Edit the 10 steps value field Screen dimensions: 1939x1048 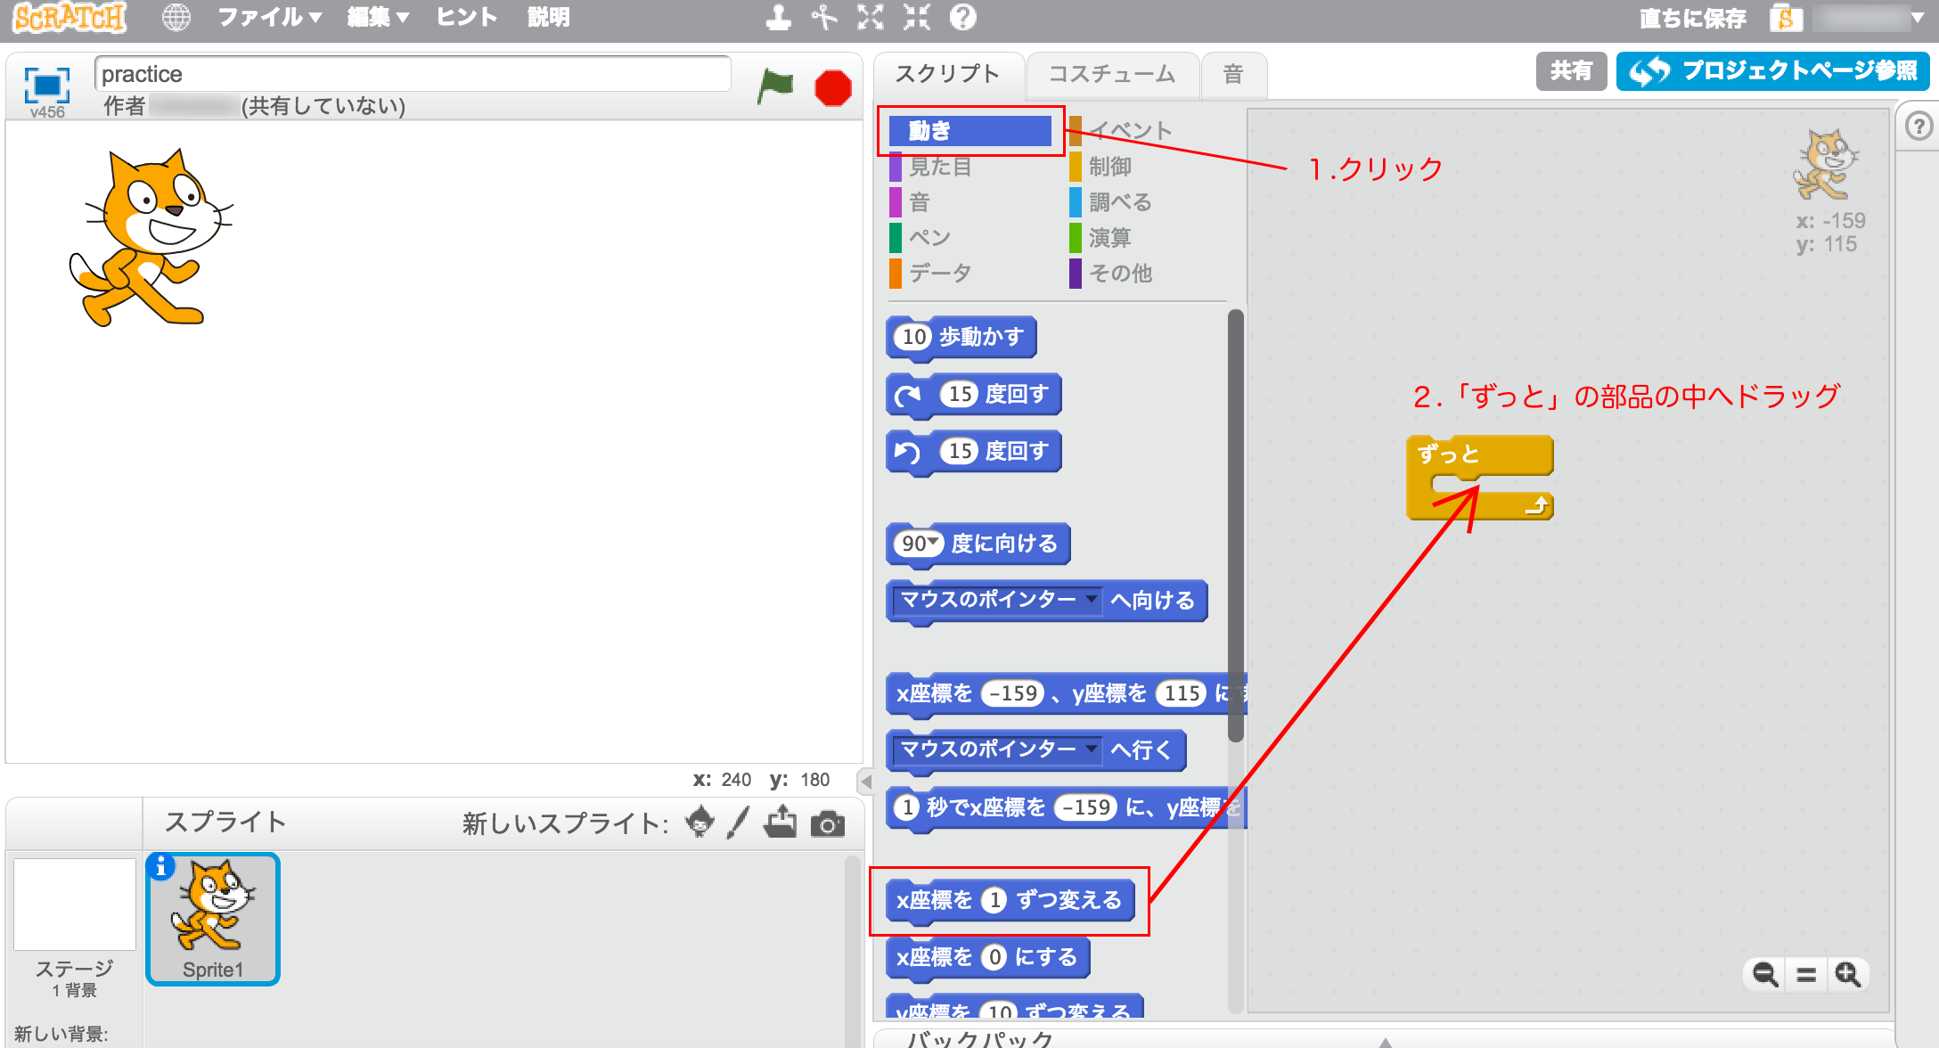tap(914, 337)
